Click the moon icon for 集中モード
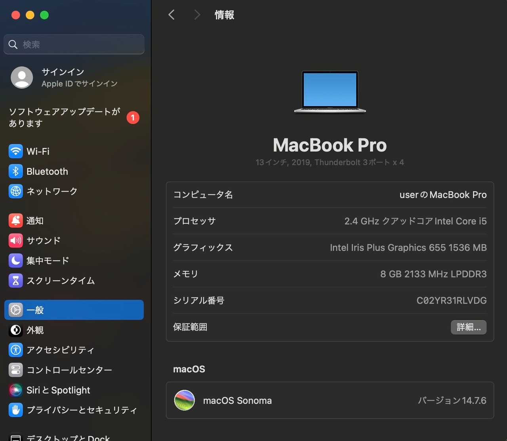The width and height of the screenshot is (507, 441). click(x=16, y=260)
